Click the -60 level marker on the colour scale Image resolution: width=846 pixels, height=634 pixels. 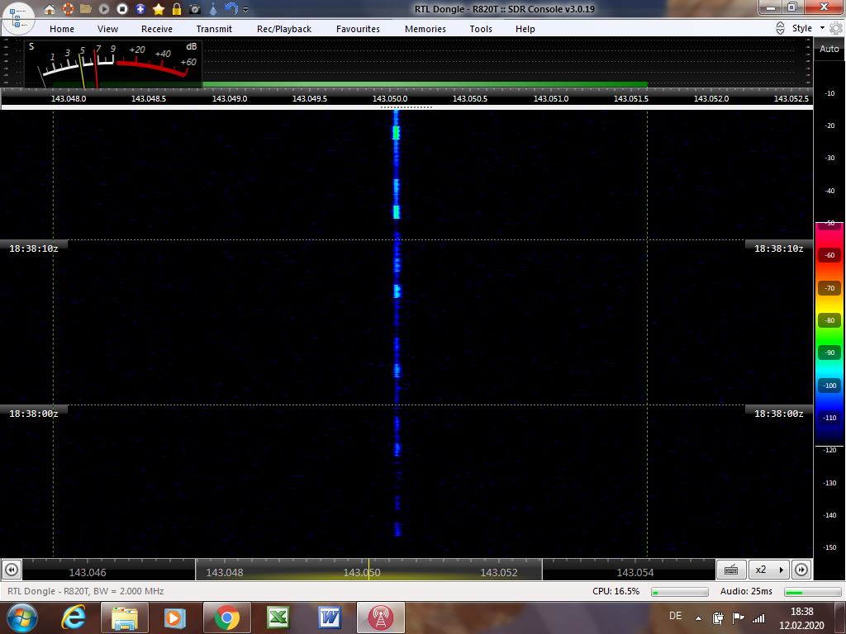point(829,255)
